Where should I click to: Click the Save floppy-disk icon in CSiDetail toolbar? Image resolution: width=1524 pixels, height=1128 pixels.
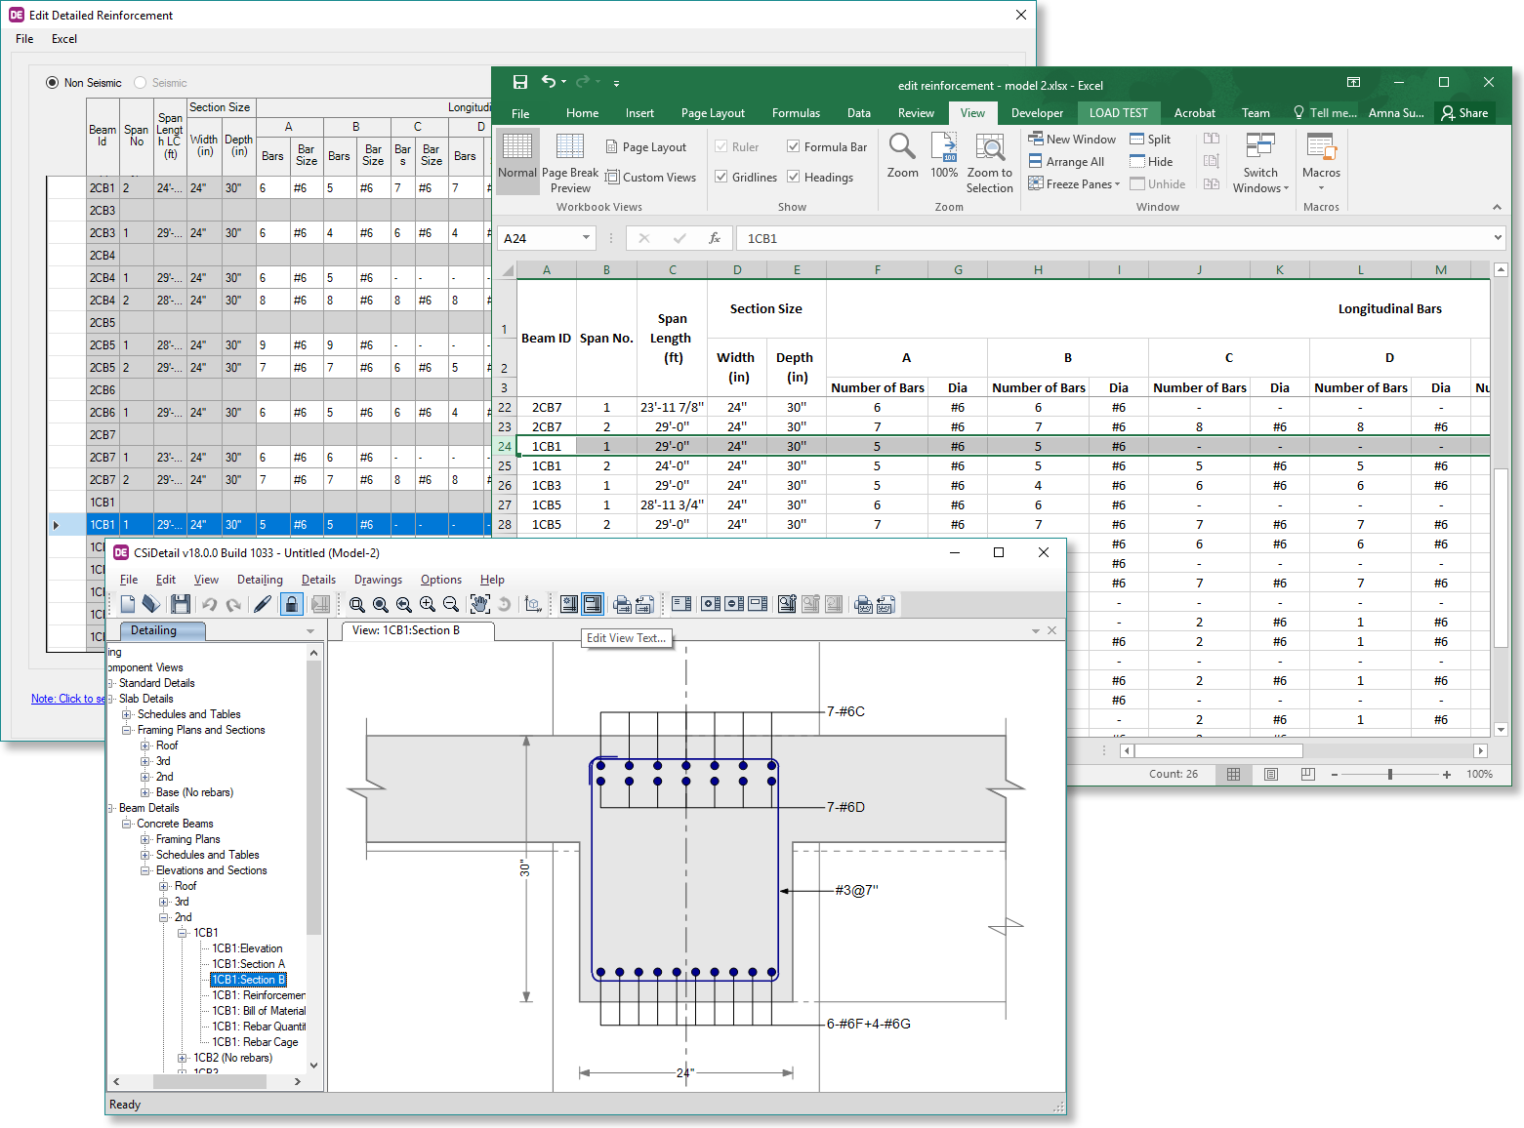click(181, 604)
